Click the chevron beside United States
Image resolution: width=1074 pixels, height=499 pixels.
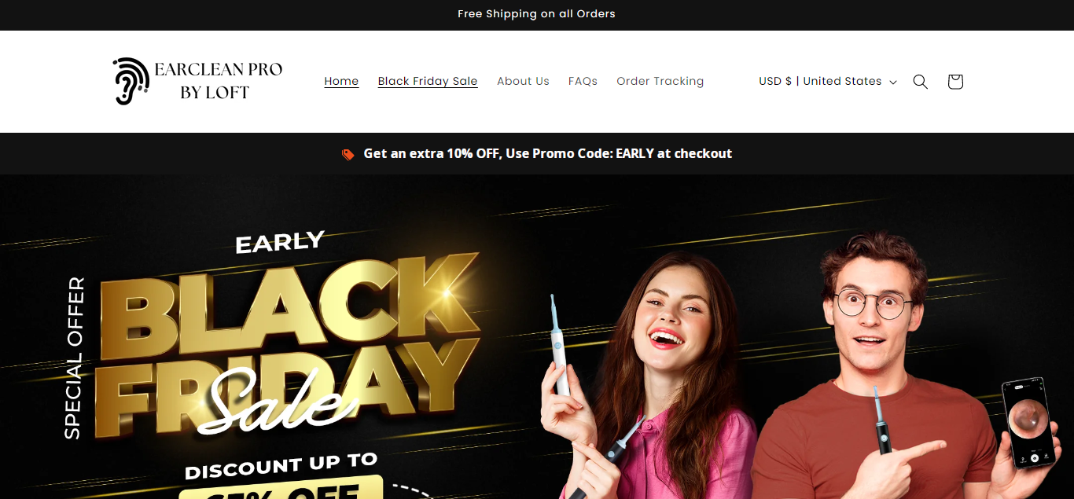pyautogui.click(x=892, y=83)
